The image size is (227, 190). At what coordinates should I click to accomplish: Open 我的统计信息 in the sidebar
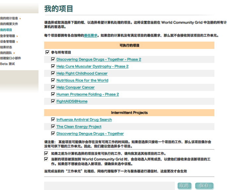9,18
